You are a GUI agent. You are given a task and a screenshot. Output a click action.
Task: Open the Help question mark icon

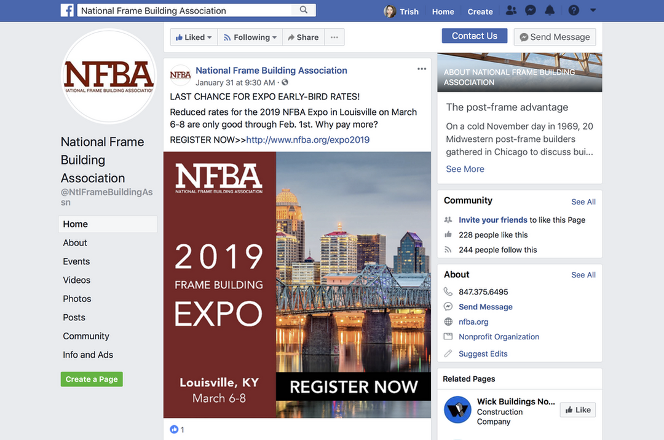tap(574, 11)
